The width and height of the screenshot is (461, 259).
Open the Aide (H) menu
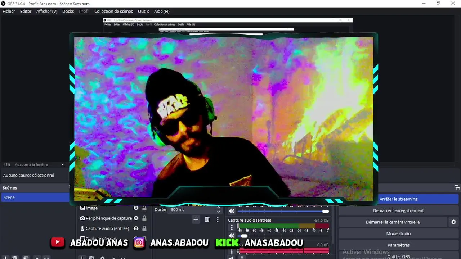point(162,11)
